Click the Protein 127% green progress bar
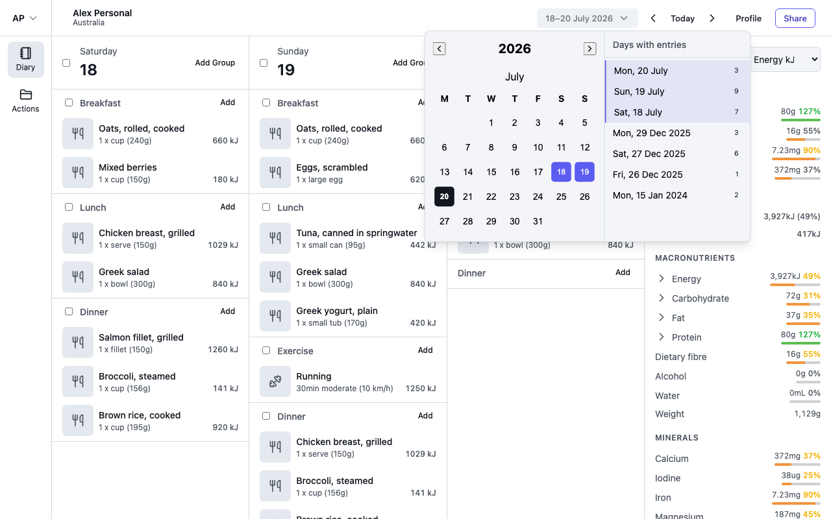 coord(800,343)
